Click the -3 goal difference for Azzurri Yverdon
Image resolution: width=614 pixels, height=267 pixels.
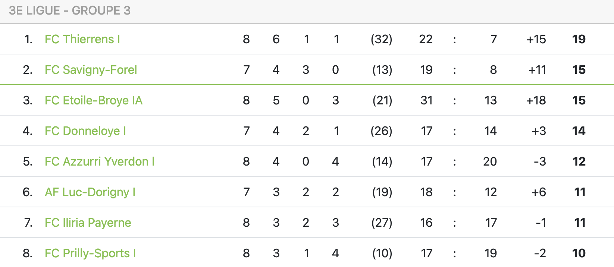click(540, 161)
